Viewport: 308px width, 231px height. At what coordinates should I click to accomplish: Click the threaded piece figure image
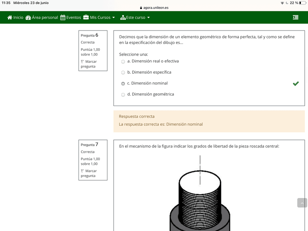(200, 196)
